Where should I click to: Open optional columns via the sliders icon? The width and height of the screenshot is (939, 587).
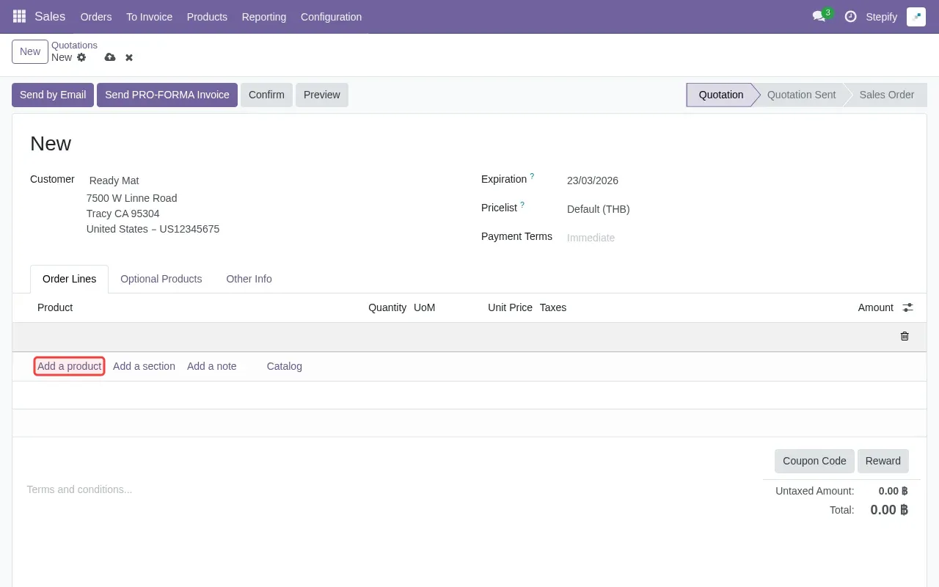pyautogui.click(x=907, y=307)
